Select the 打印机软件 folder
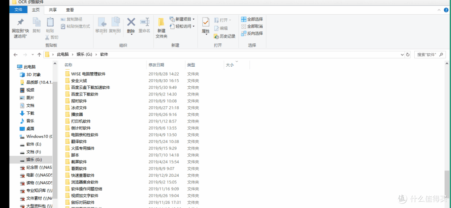 coord(78,121)
